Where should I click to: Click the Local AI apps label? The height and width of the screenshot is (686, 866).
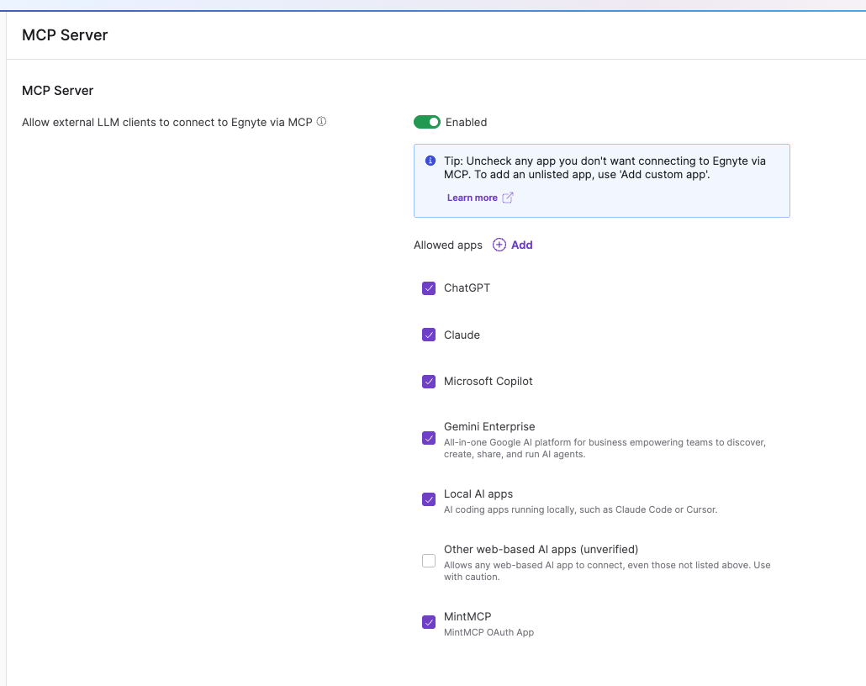478,493
